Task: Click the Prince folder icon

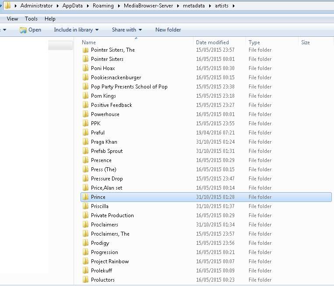Action: coord(85,197)
